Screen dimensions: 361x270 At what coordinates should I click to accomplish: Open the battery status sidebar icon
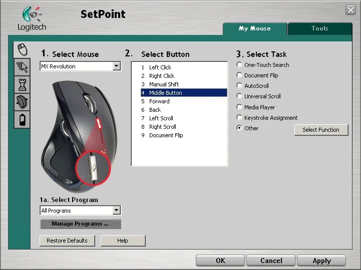click(23, 119)
